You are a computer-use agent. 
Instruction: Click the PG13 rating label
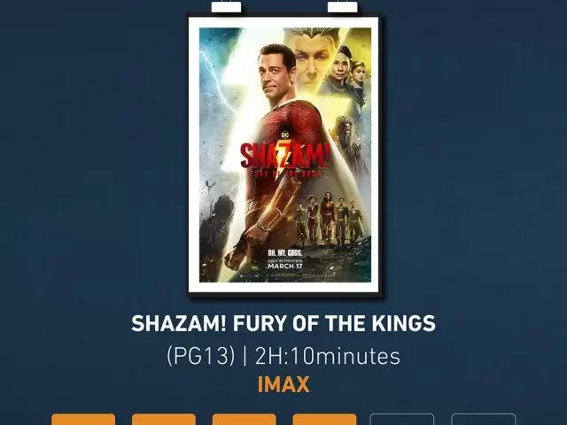pyautogui.click(x=201, y=356)
